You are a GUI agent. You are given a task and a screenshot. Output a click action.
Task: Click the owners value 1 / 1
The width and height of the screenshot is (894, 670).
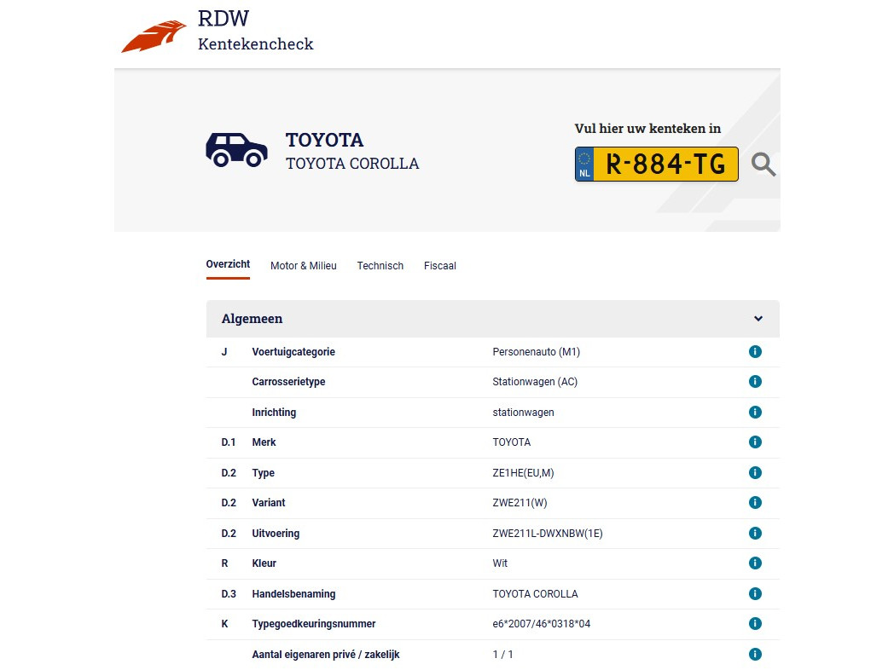(x=502, y=654)
